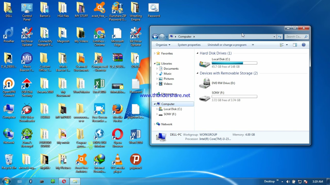
Task: Launch the psiphon3 desktop shortcut
Action: [x=136, y=162]
